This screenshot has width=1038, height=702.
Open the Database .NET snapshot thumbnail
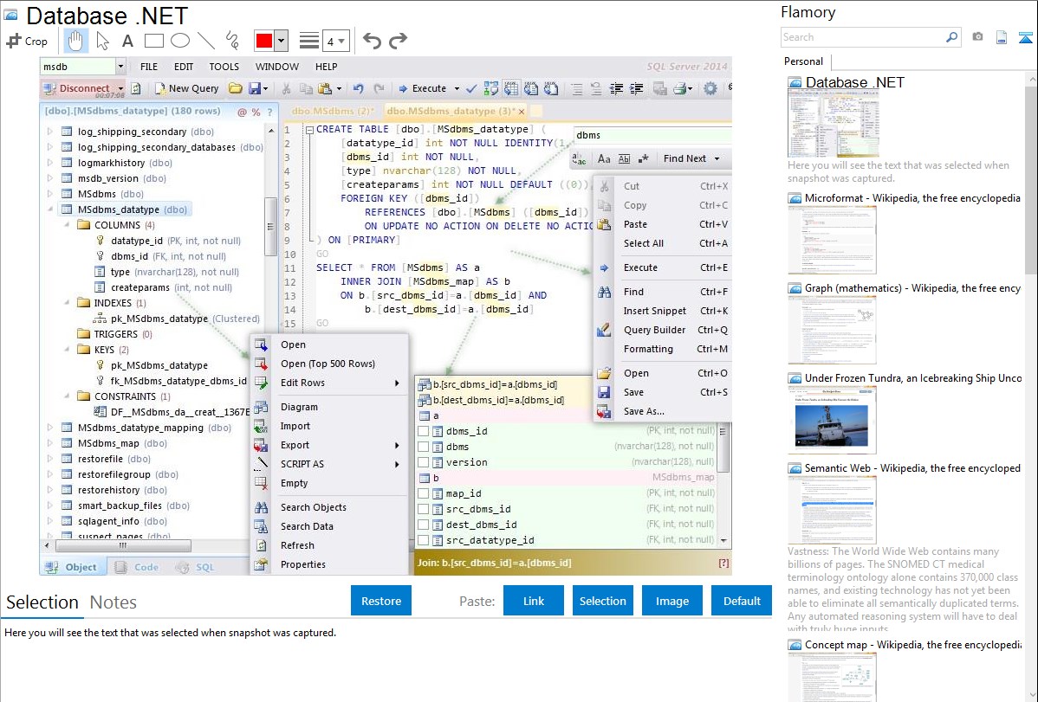(833, 125)
